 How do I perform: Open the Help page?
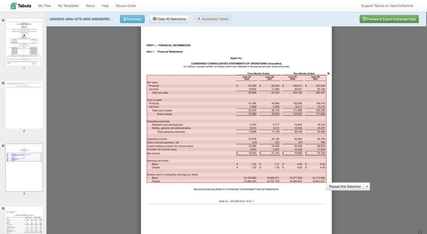(x=105, y=6)
